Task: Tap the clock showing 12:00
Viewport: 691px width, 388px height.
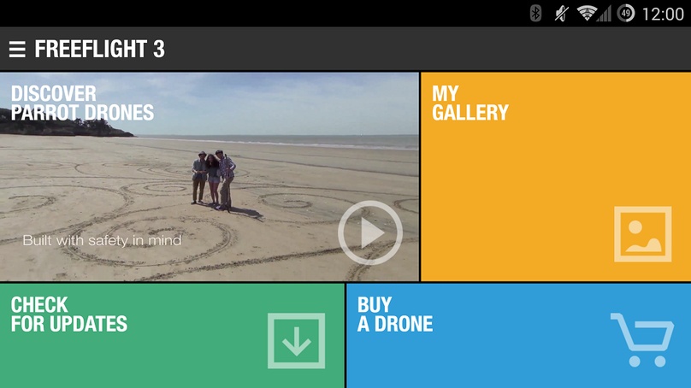Action: click(663, 14)
